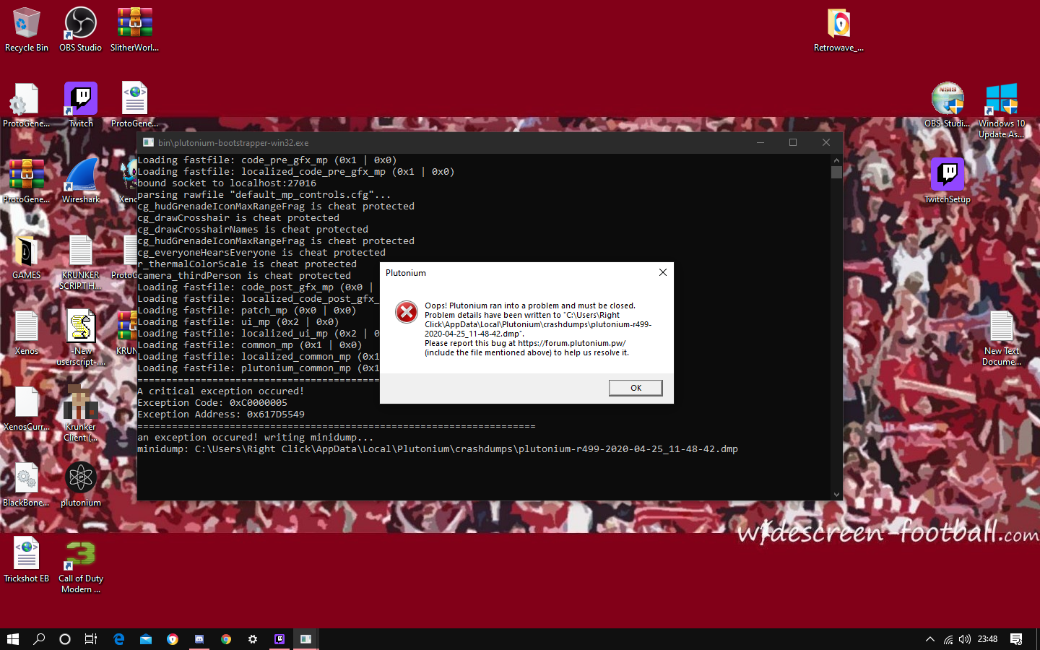Click the minidump path line in console
The image size is (1040, 650).
click(438, 449)
